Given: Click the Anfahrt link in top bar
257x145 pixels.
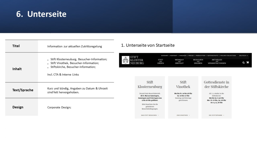Looking at the screenshot, I should point(165,56).
